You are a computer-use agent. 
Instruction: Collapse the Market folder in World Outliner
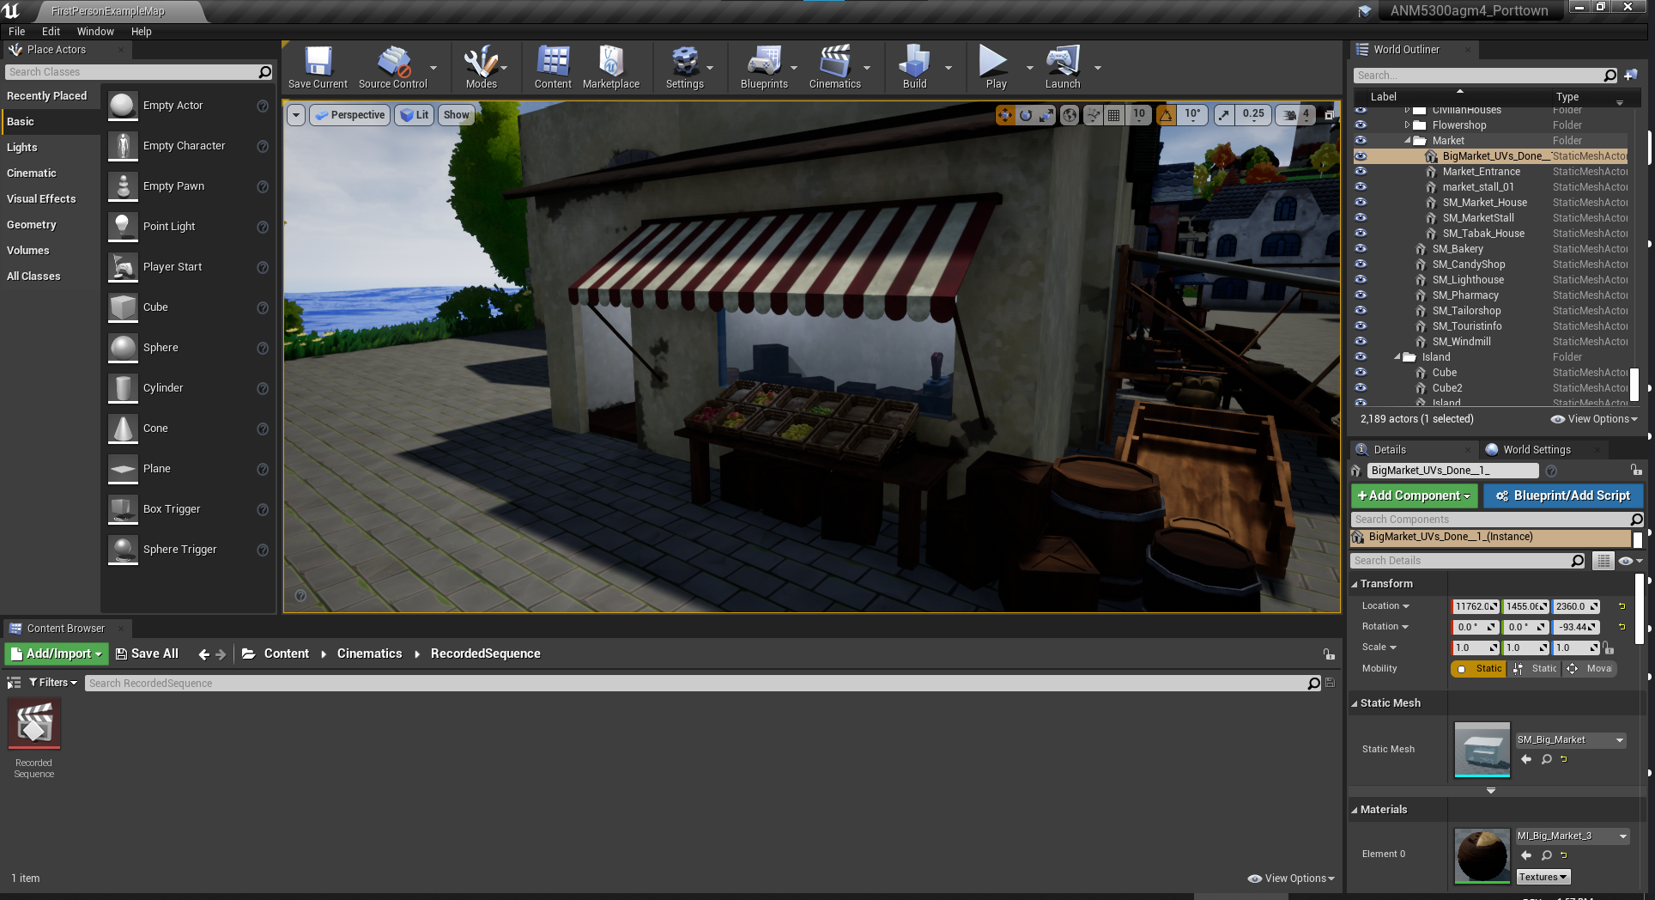pos(1408,141)
